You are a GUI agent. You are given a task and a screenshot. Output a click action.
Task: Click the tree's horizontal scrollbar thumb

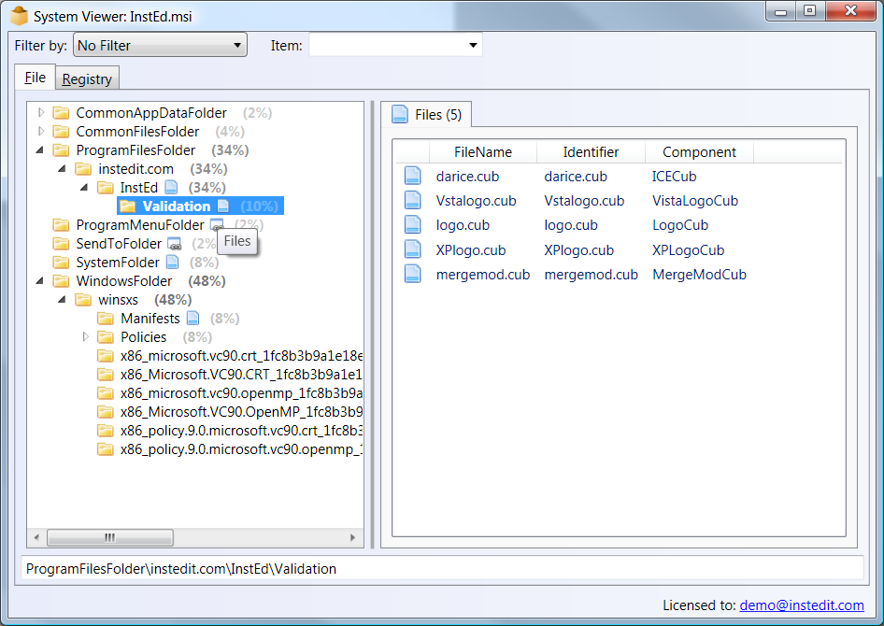click(110, 537)
